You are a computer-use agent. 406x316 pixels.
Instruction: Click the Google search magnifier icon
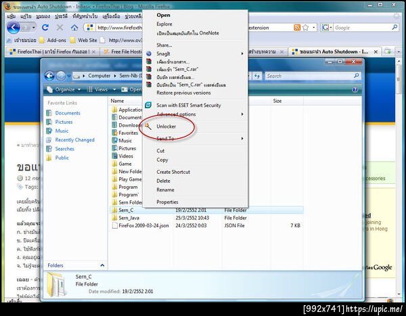click(x=394, y=27)
